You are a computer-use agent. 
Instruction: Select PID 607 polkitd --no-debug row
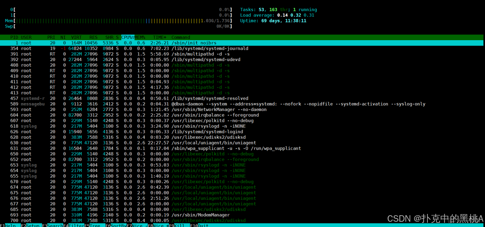(x=242, y=121)
